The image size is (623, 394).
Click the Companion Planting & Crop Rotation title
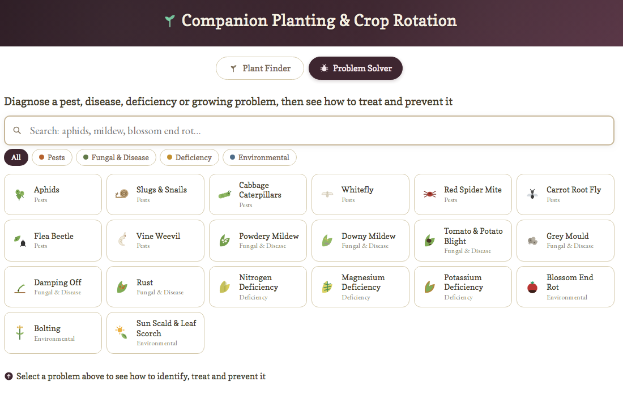(x=319, y=20)
